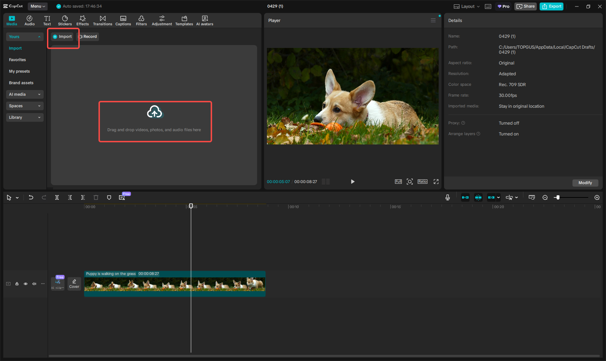Zoom out the timeline with the magnifier icon
This screenshot has width=606, height=361.
pyautogui.click(x=545, y=197)
